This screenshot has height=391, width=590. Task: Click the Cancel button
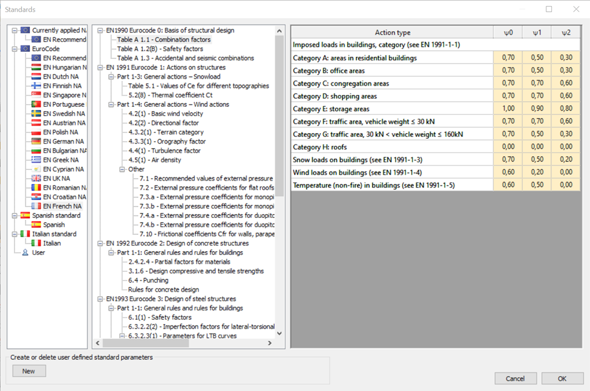coord(515,379)
